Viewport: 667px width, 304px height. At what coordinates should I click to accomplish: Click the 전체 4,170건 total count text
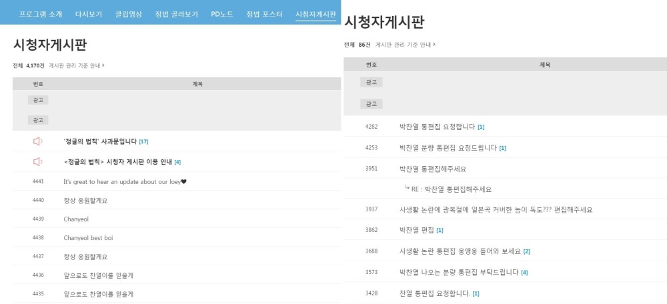point(29,65)
